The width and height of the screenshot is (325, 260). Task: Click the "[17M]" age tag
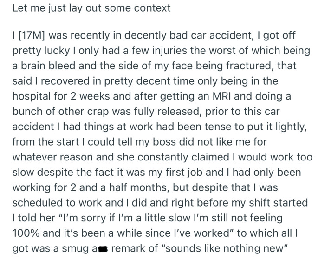coord(33,36)
